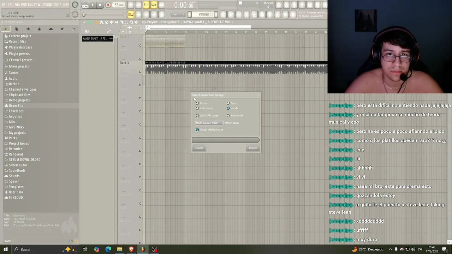Expand the Plugin presets folder
Image resolution: width=452 pixels, height=254 pixels.
pyautogui.click(x=19, y=54)
